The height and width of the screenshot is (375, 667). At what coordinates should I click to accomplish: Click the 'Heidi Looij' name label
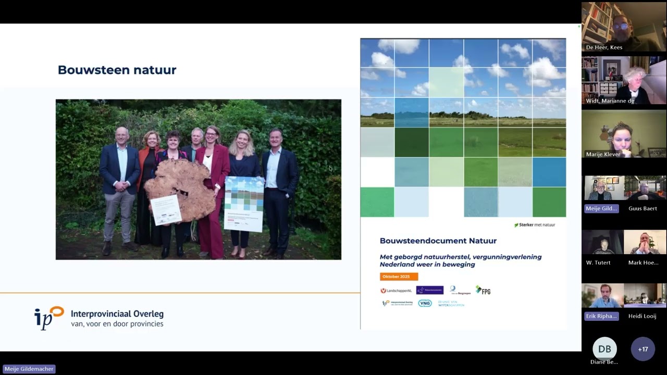pyautogui.click(x=642, y=316)
